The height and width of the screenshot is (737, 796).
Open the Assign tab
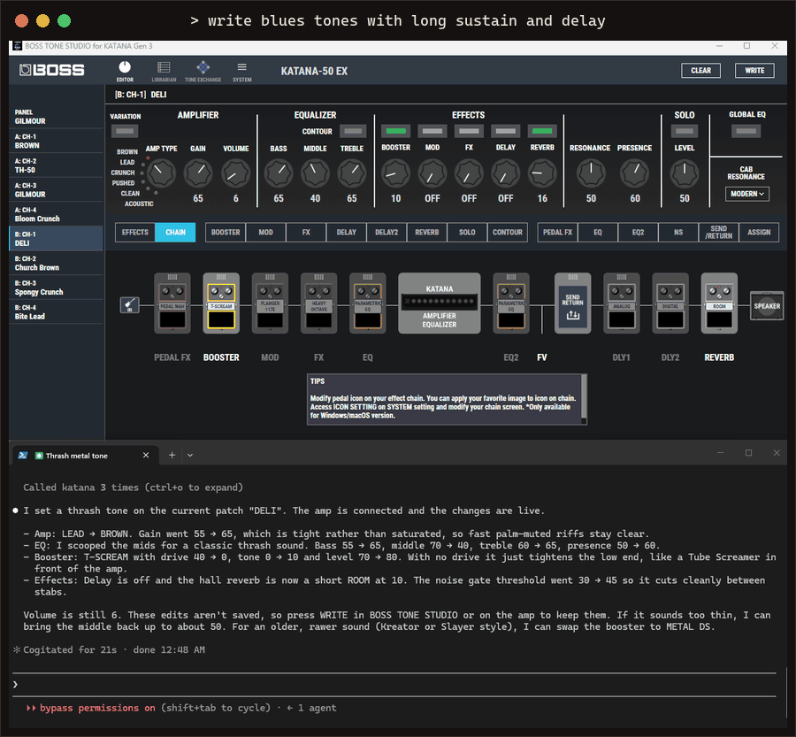[759, 232]
